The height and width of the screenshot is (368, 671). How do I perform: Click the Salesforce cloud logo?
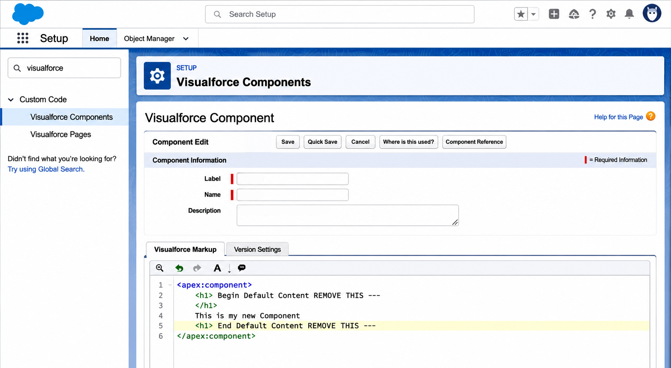point(28,14)
